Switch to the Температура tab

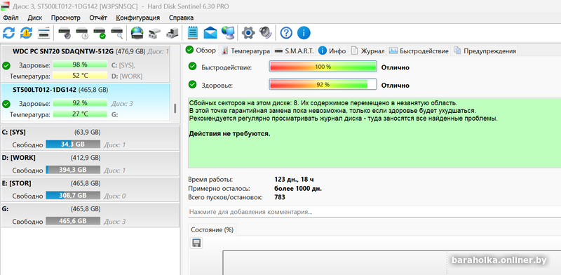coord(245,51)
